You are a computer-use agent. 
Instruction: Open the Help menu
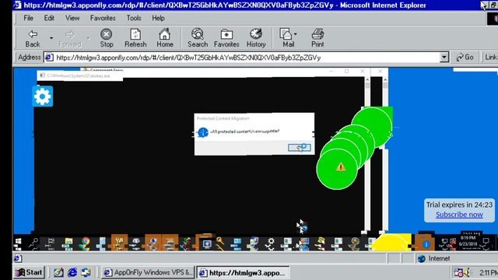[x=158, y=18]
